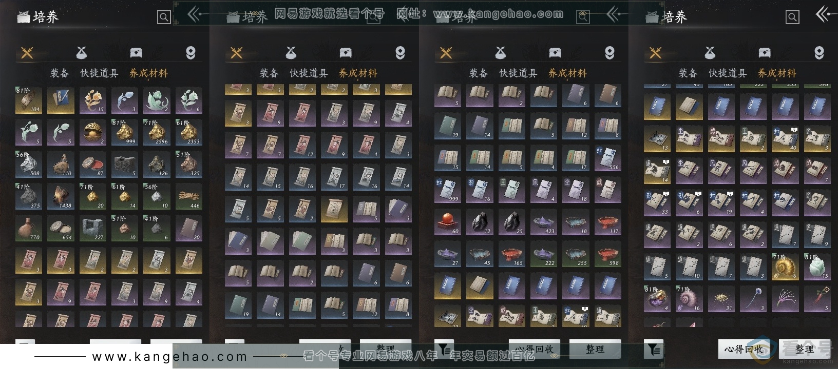Select the red bowl with count 598 in third panel
Image resolution: width=838 pixels, height=369 pixels.
tap(607, 254)
